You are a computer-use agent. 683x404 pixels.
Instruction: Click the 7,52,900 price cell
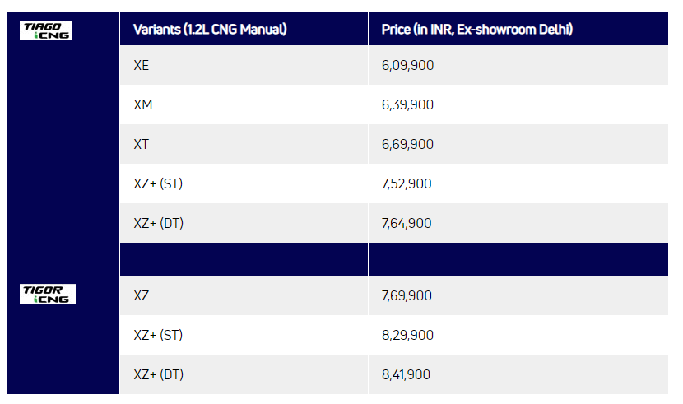[x=407, y=184]
